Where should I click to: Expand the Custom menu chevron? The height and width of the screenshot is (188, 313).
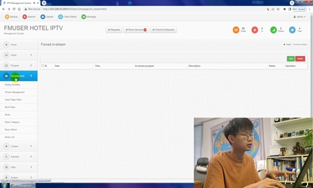[x=31, y=146]
